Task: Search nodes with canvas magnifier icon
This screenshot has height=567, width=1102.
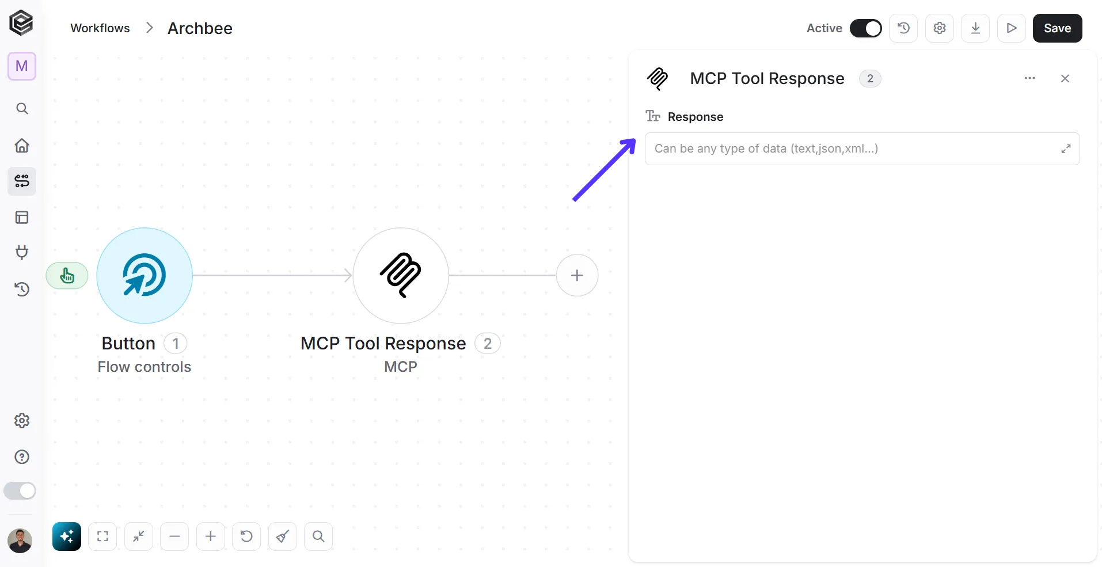Action: click(x=318, y=536)
